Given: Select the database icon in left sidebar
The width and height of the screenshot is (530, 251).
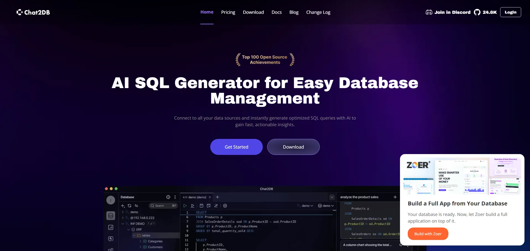Looking at the screenshot, I should click(111, 216).
